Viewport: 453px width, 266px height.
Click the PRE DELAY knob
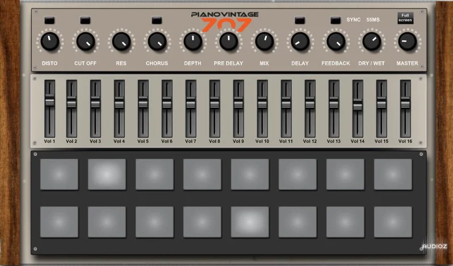[x=229, y=41]
